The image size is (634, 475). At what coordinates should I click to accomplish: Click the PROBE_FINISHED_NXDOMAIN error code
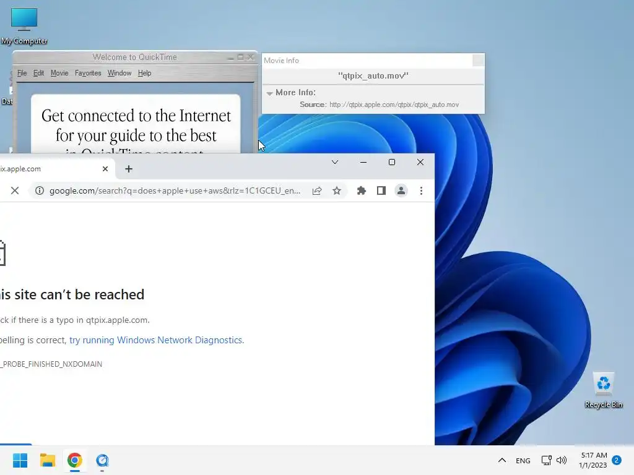coord(51,364)
